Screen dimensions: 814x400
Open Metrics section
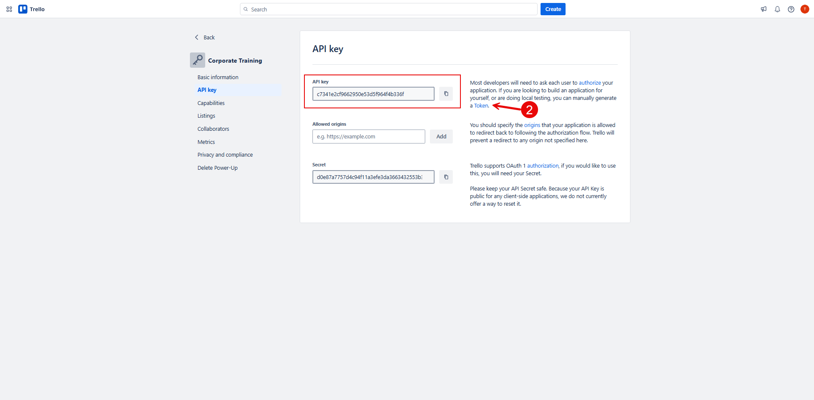206,142
